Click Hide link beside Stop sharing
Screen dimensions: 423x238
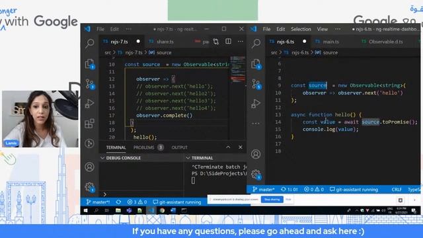coord(288,200)
